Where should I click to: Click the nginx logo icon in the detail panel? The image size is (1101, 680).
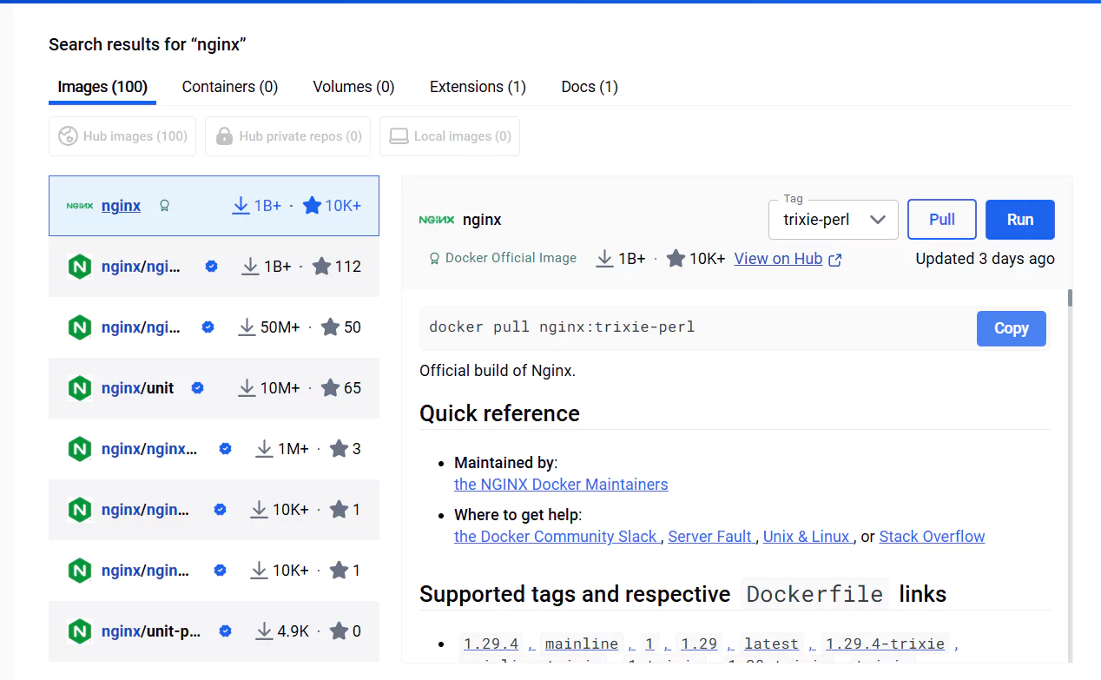pos(437,220)
